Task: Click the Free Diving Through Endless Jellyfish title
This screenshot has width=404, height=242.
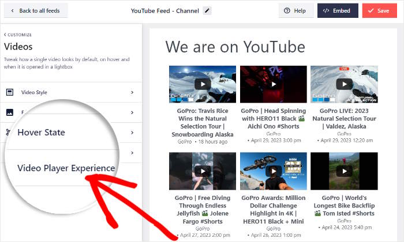Action: click(203, 210)
